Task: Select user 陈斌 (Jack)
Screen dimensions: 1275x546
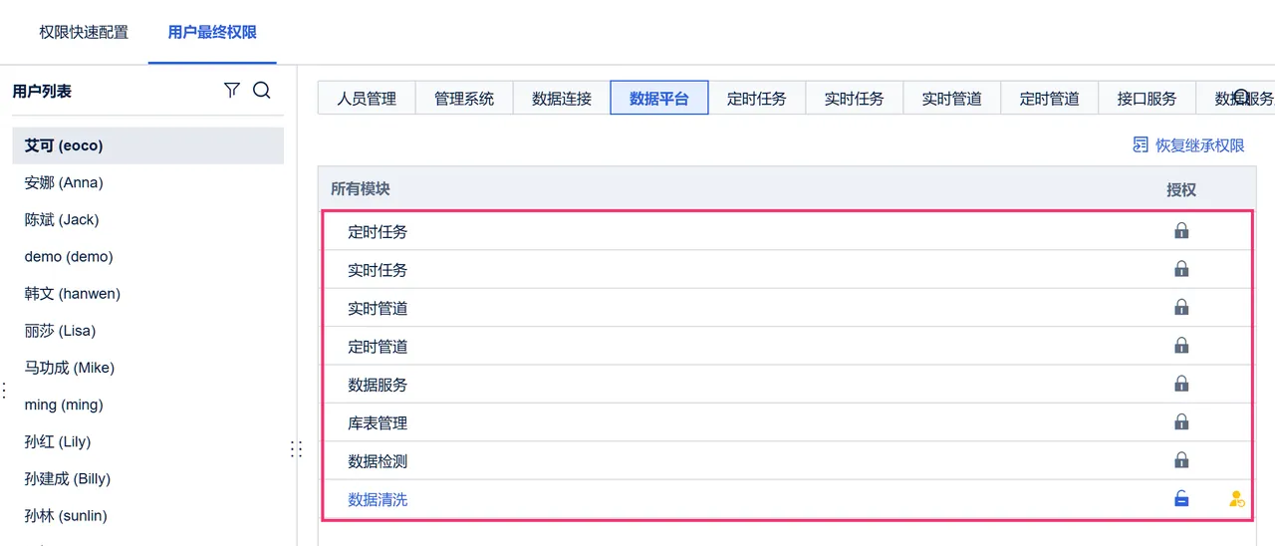Action: coord(148,219)
